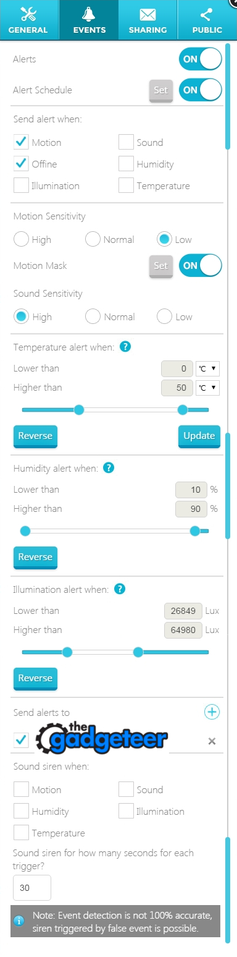Add a new alert recipient with plus icon

pos(212,712)
